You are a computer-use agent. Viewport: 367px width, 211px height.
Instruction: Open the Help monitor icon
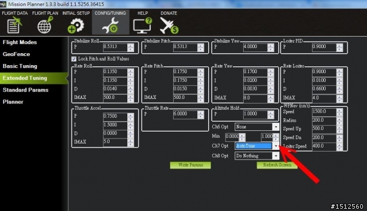(143, 25)
